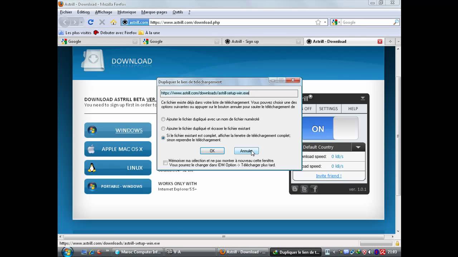Screen dimensions: 458x257
Task: Open the Astrill widget menu arrow at top
Action: click(363, 98)
